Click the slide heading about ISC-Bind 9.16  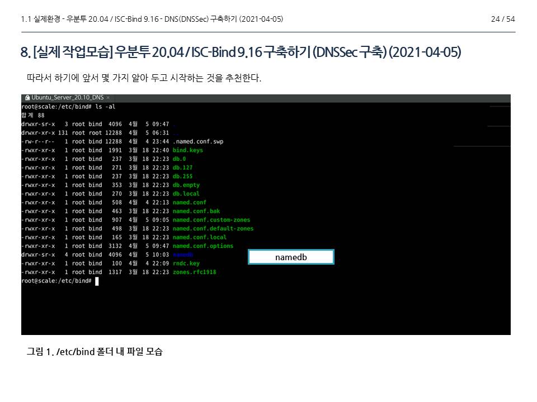click(241, 52)
